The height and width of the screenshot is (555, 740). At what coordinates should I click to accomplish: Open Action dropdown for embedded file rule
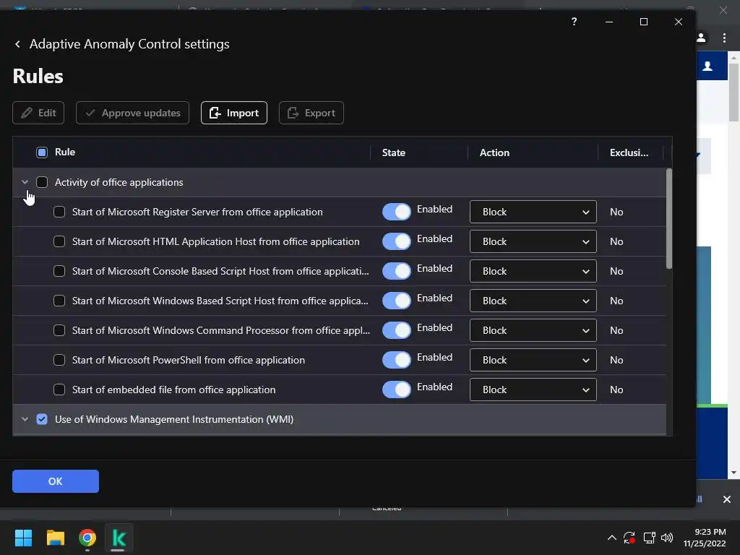coord(533,390)
